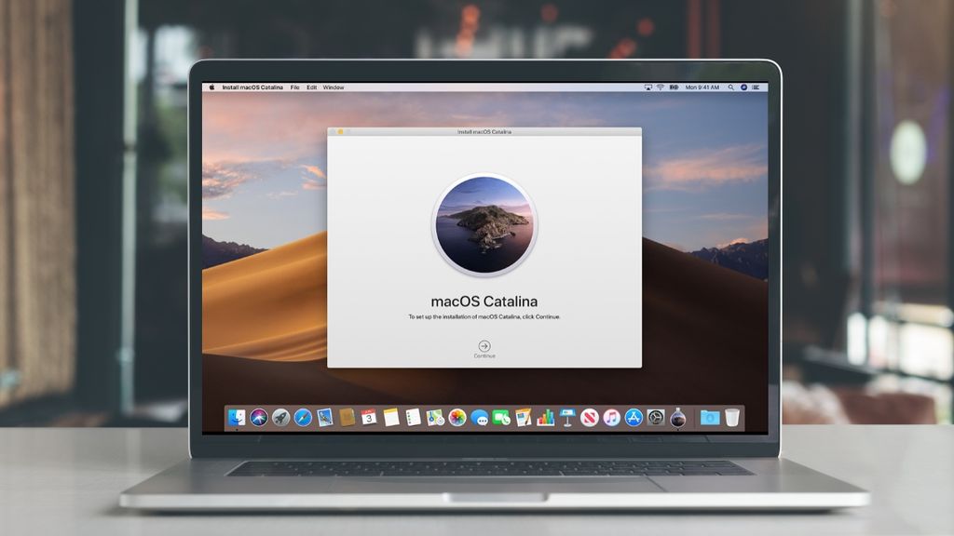Image resolution: width=954 pixels, height=536 pixels.
Task: Open the Notes app
Action: click(x=390, y=417)
